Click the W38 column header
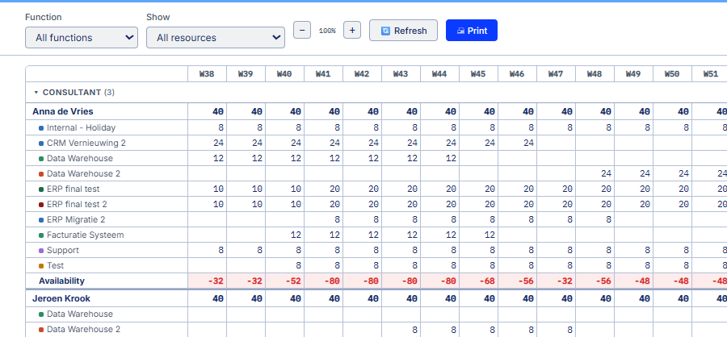Image resolution: width=727 pixels, height=337 pixels. (x=207, y=74)
